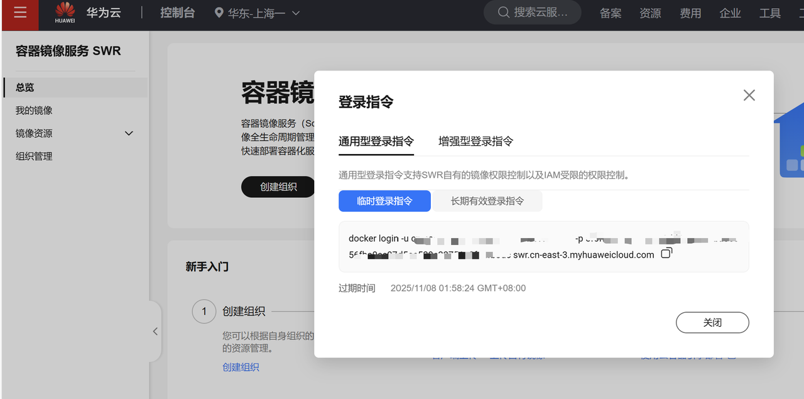Image resolution: width=804 pixels, height=399 pixels.
Task: Click the search magnifier icon in top bar
Action: tap(503, 12)
